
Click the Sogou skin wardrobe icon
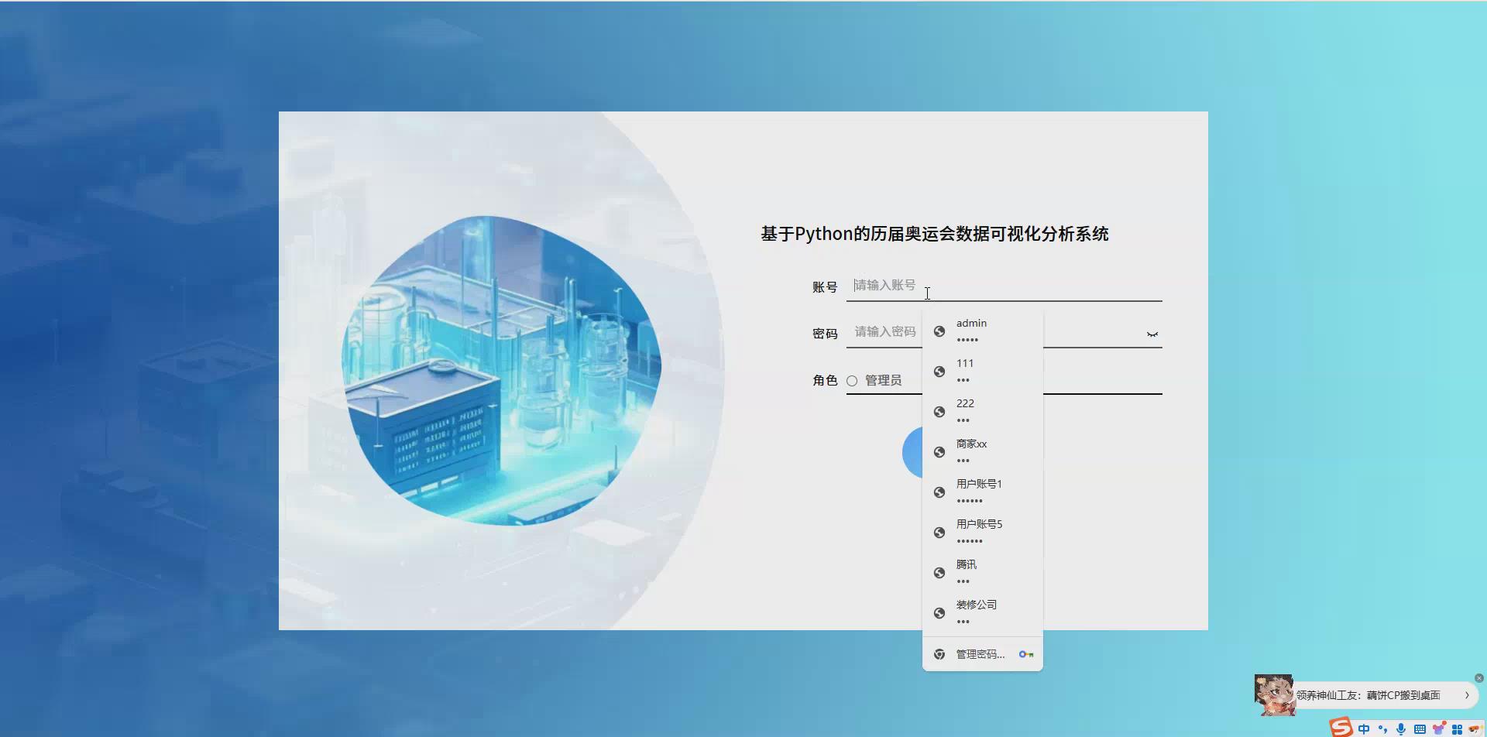[1438, 728]
